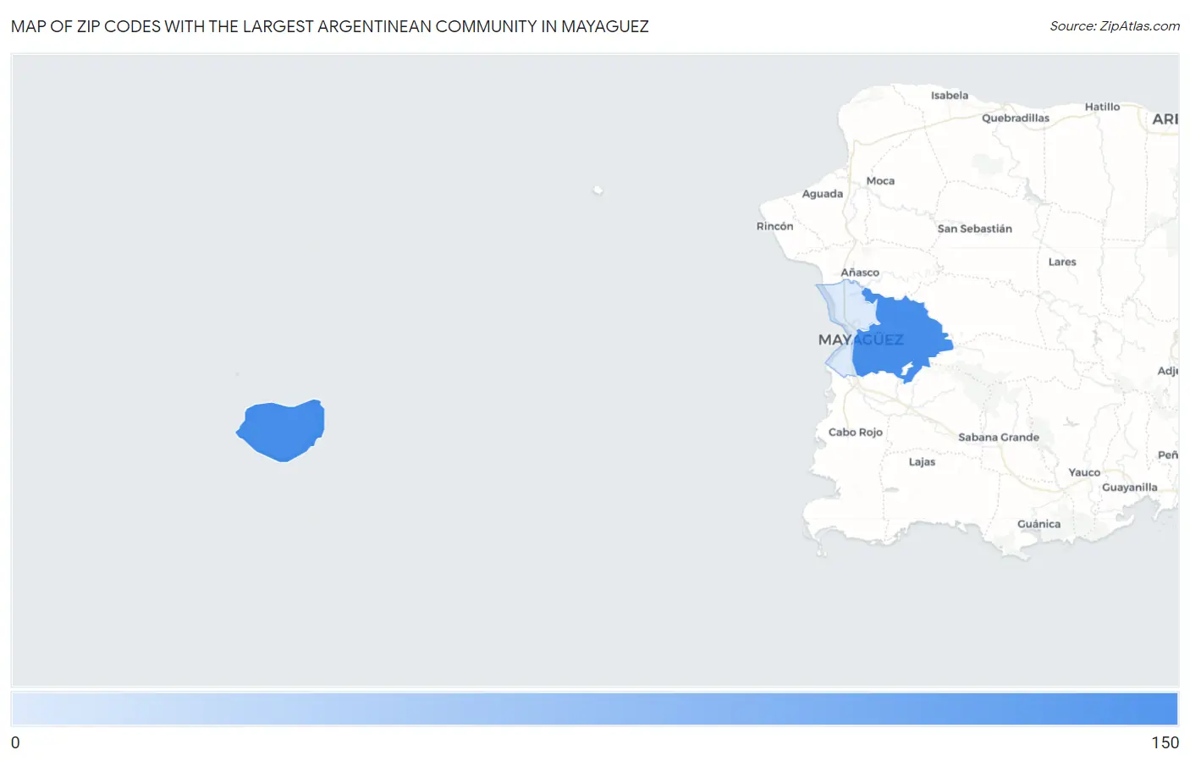Click the Source: ZipAtlas.com label
Viewport: 1190px width, 761px height.
(x=1115, y=26)
